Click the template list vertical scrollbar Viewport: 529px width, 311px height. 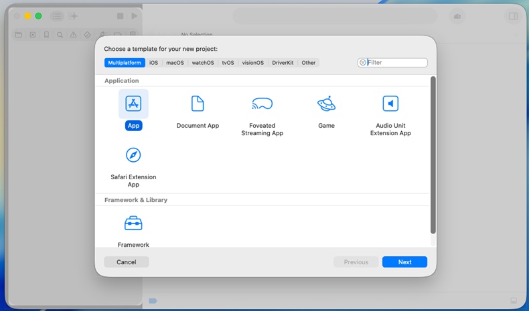pyautogui.click(x=433, y=155)
